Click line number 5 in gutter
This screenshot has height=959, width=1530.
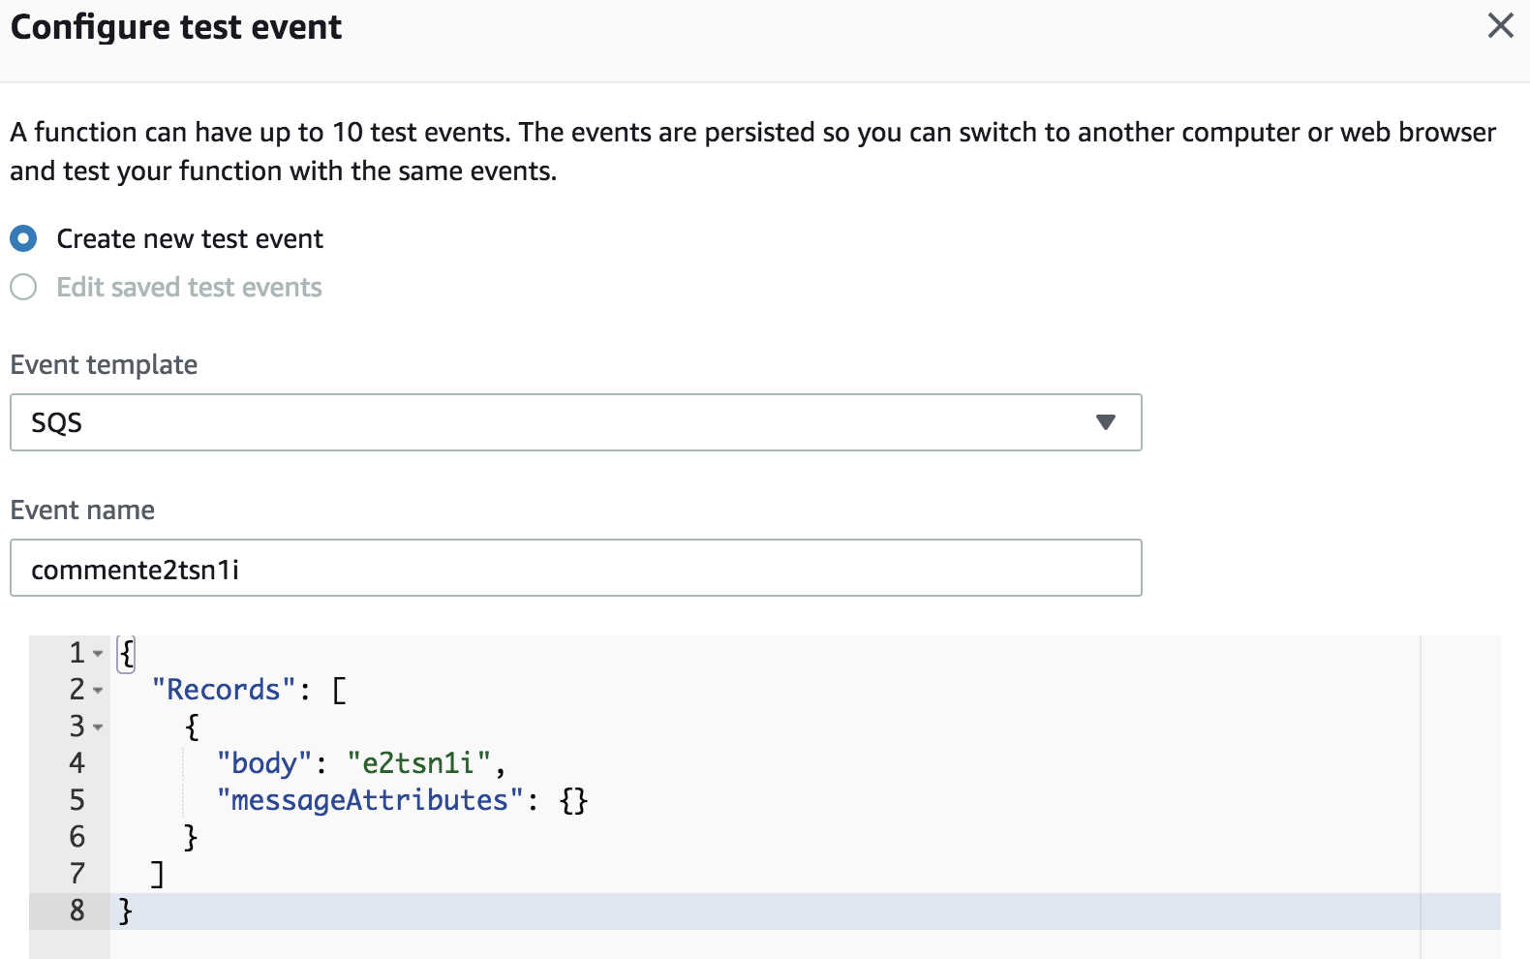click(77, 800)
